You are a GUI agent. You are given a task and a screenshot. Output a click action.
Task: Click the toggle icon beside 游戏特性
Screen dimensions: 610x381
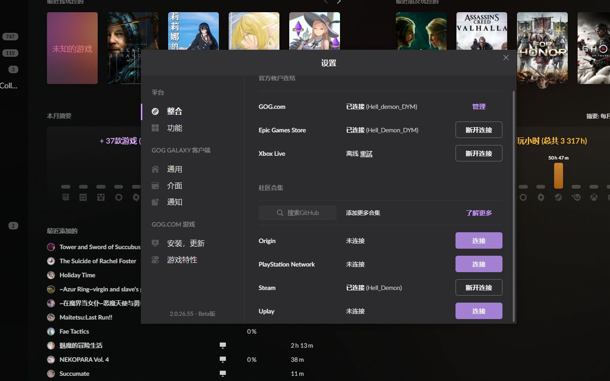point(155,260)
